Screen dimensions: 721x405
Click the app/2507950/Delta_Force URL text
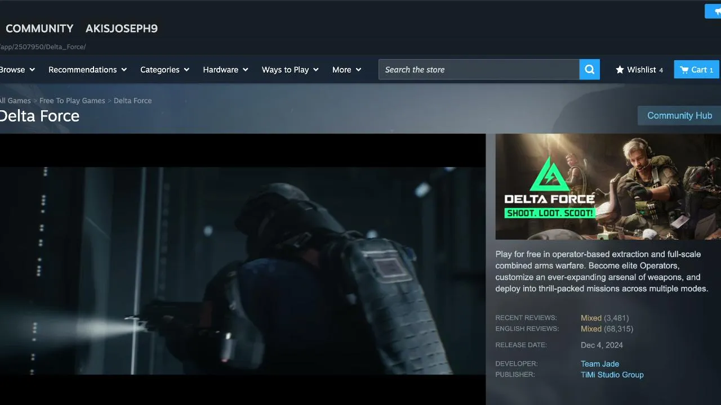point(43,47)
